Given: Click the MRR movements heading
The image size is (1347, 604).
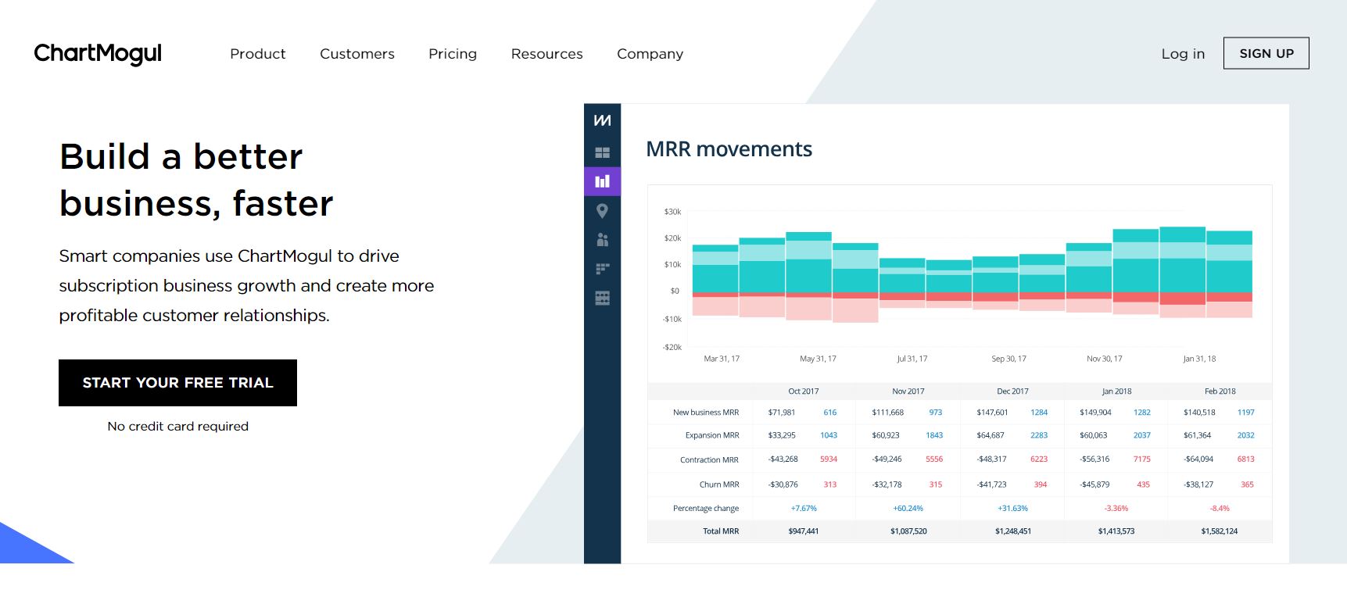Looking at the screenshot, I should pos(729,149).
